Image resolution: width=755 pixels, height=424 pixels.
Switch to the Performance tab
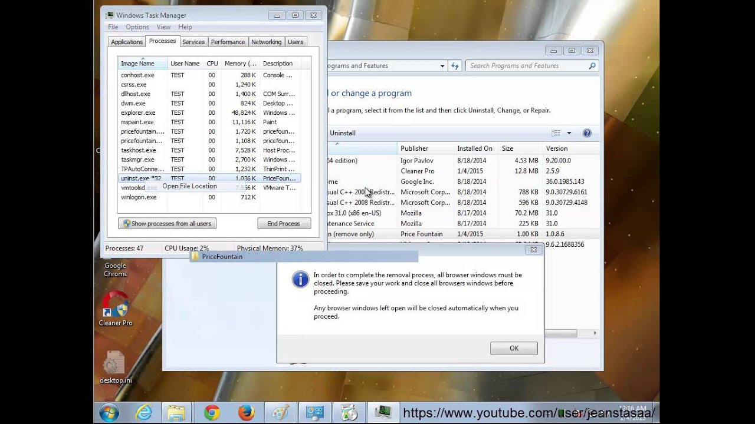tap(228, 42)
